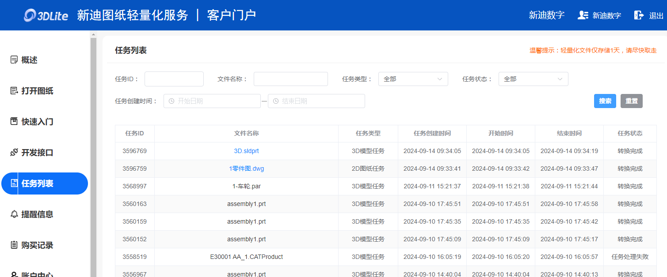This screenshot has height=277, width=667.
Task: Click the 打开图纸 sidebar icon
Action: pyautogui.click(x=14, y=91)
